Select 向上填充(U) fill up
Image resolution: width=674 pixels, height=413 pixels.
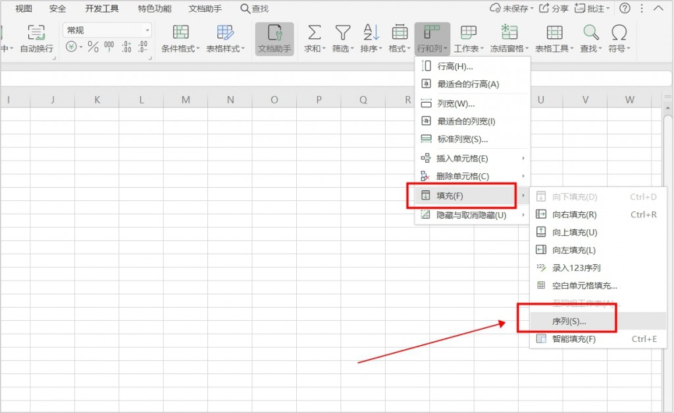click(x=598, y=233)
